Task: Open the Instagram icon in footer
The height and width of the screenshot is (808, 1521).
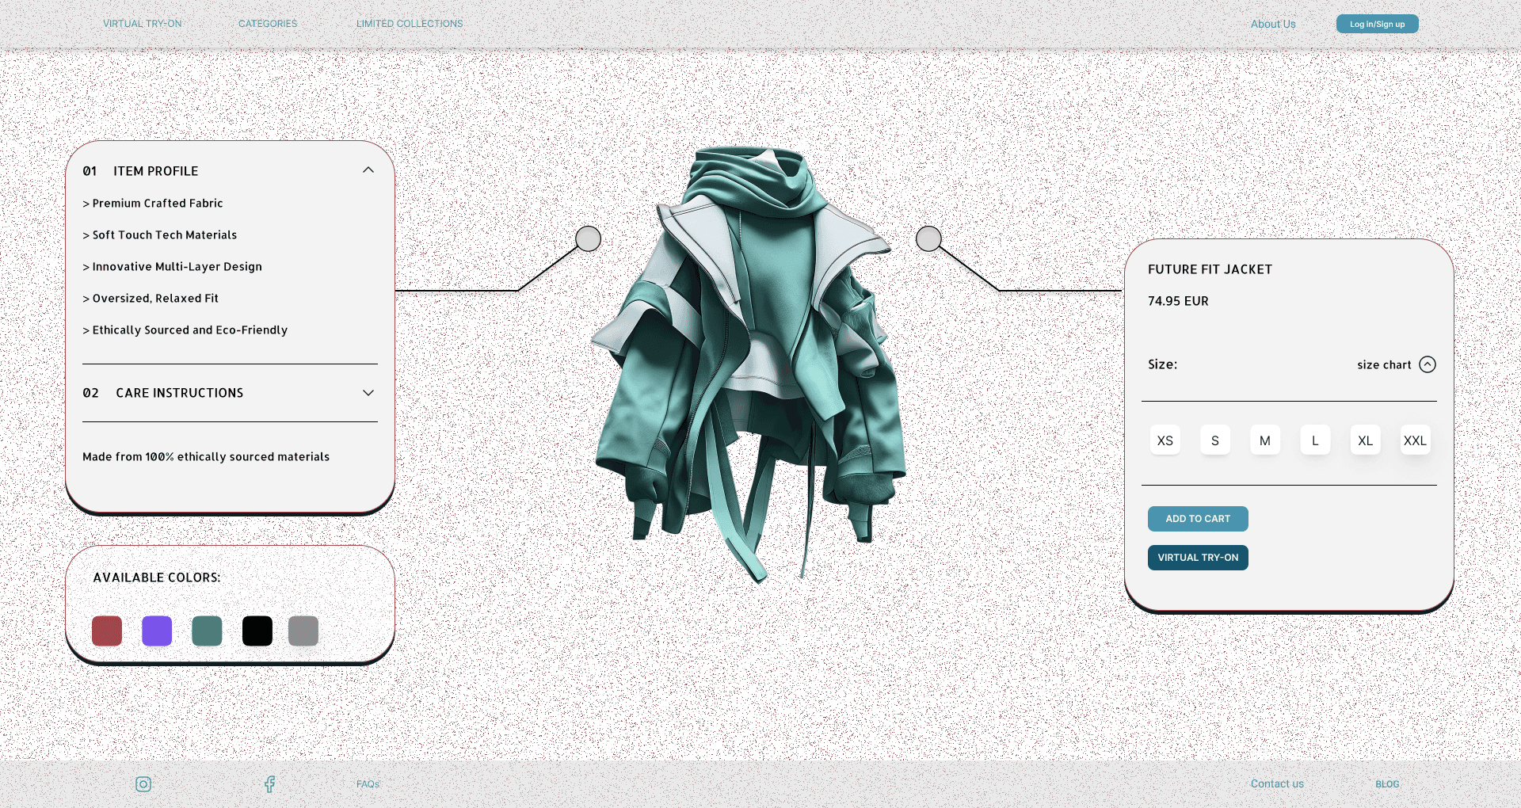Action: click(143, 784)
